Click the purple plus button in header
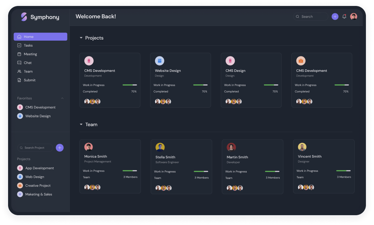Screen dimensions: 374x225 click(335, 16)
